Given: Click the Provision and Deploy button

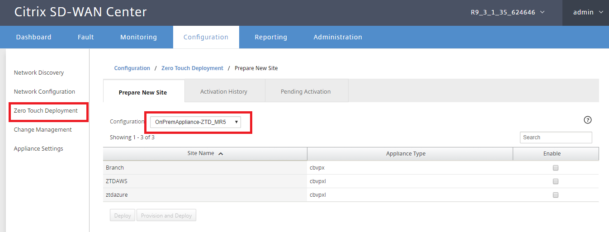Looking at the screenshot, I should point(166,216).
